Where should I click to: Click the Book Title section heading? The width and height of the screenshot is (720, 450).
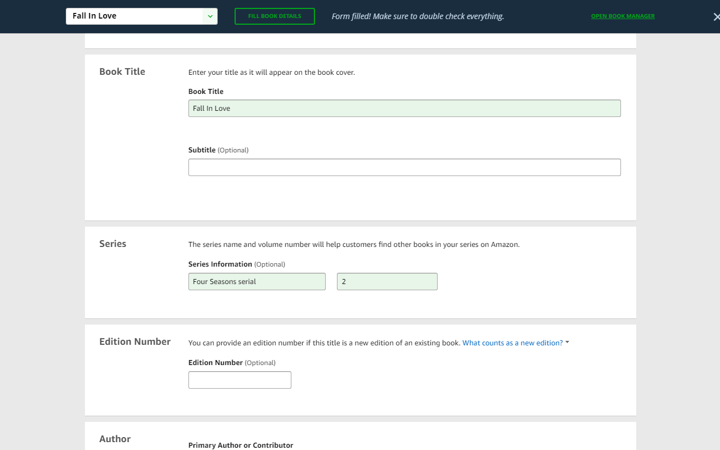[122, 71]
